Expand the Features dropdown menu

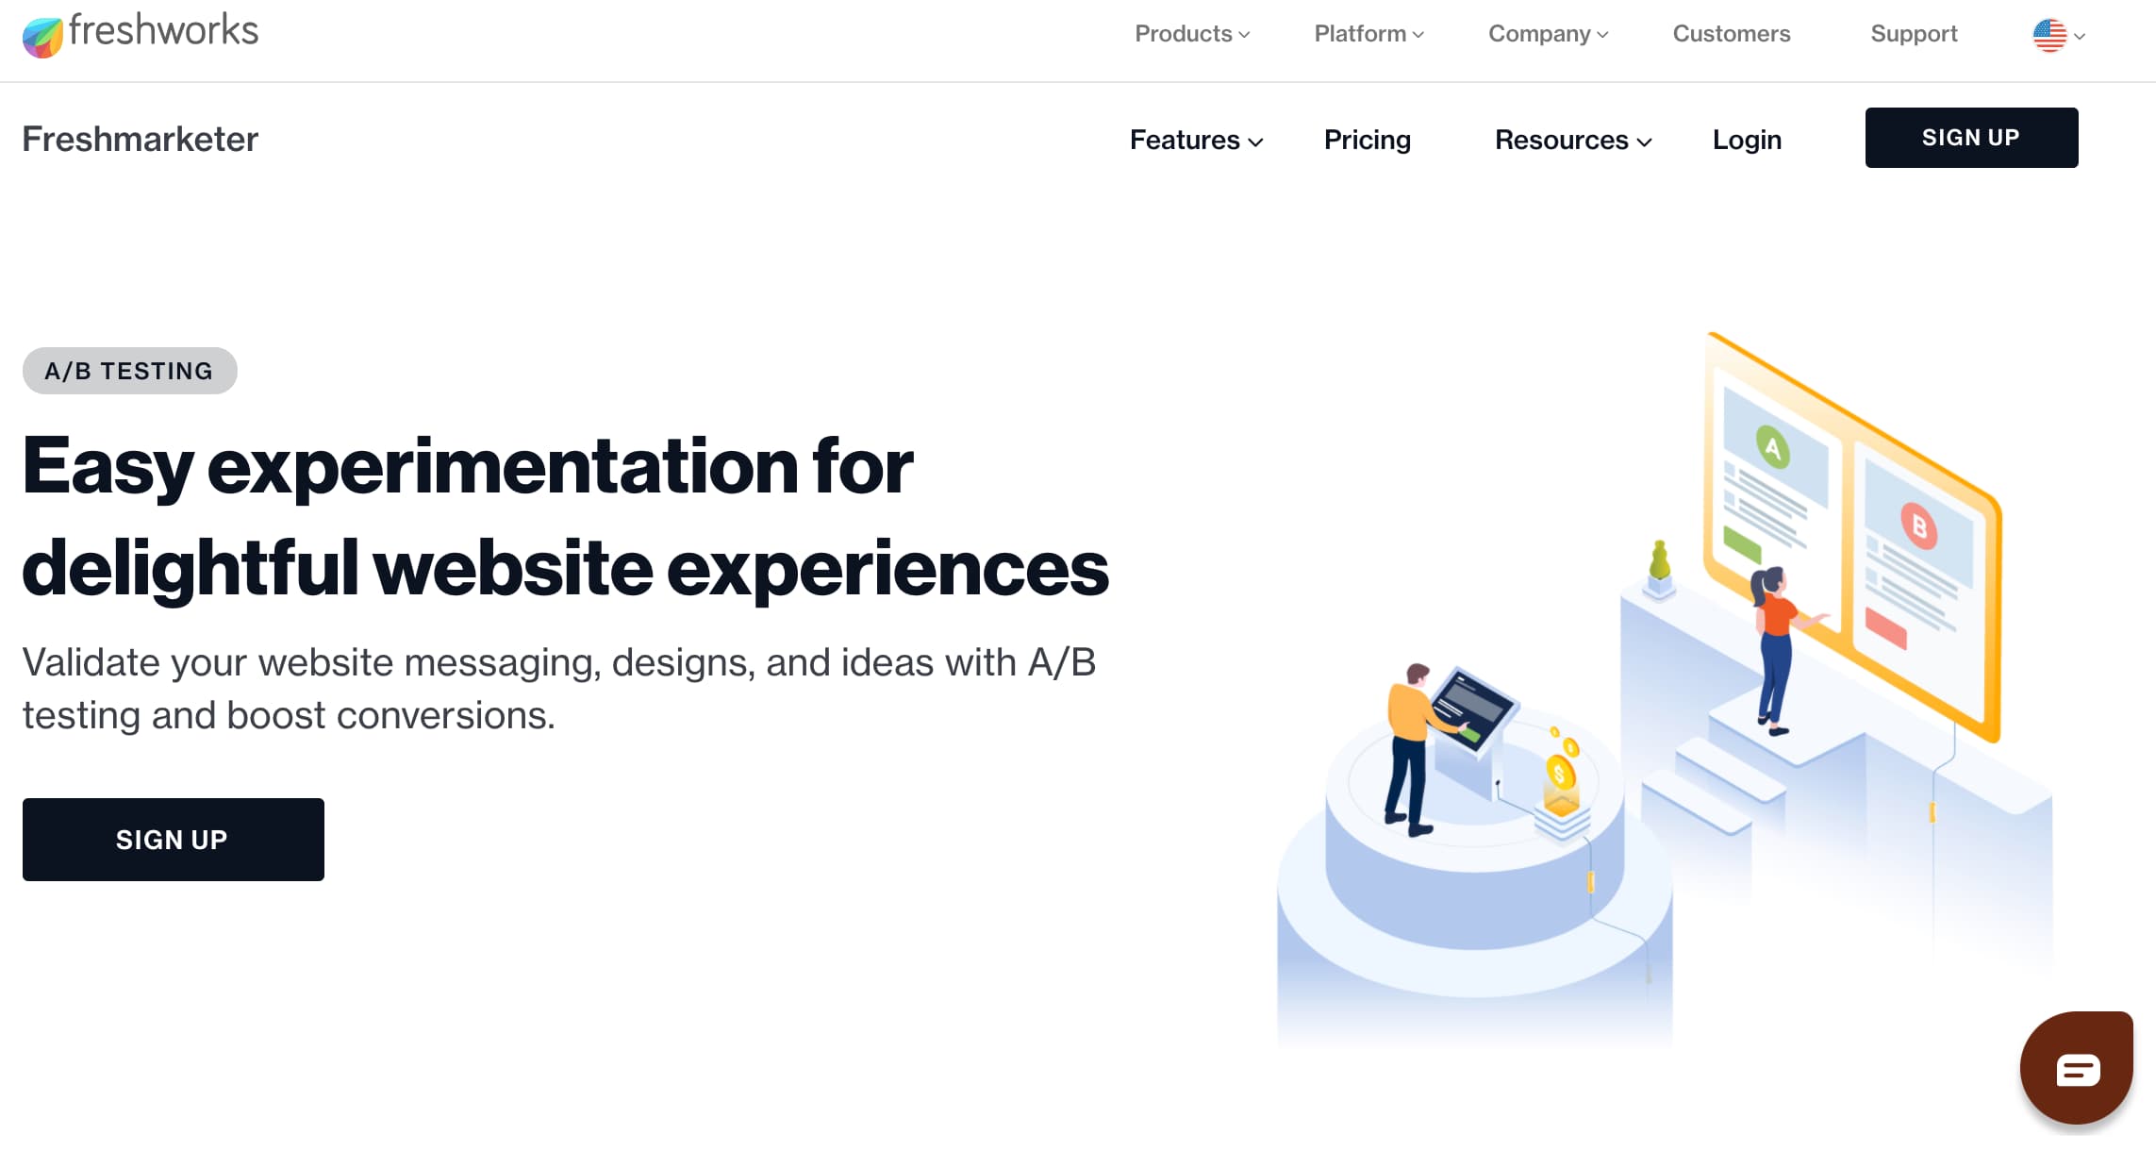[1195, 139]
